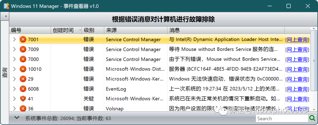318x125 pixels.
Task: Open the status bar dropdown chevron
Action: tap(17, 118)
